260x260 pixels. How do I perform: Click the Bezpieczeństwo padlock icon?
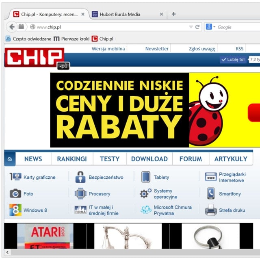[x=80, y=177]
